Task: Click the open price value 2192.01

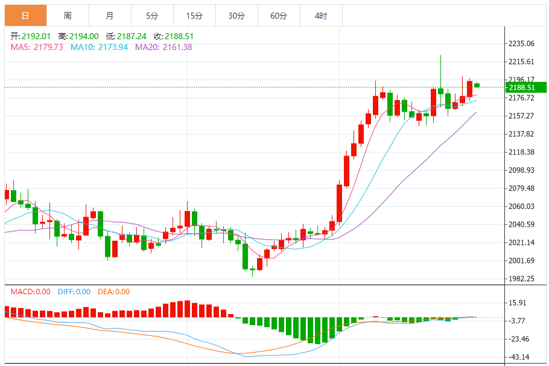Action: (x=36, y=36)
